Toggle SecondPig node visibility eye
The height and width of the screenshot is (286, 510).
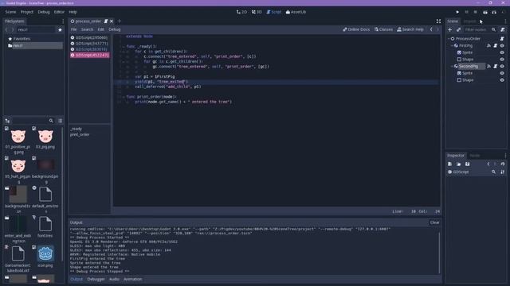[x=502, y=66]
